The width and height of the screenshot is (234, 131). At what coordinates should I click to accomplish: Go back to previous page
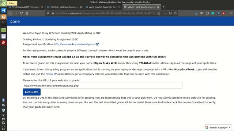click(11, 13)
